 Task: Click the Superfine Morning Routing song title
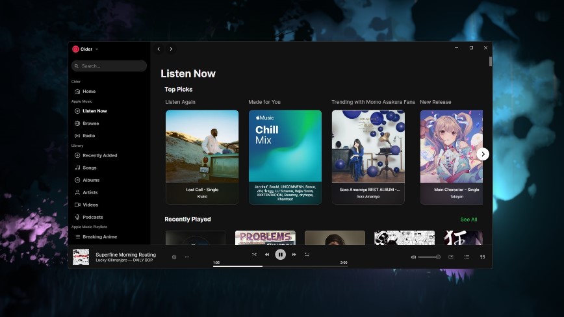125,255
